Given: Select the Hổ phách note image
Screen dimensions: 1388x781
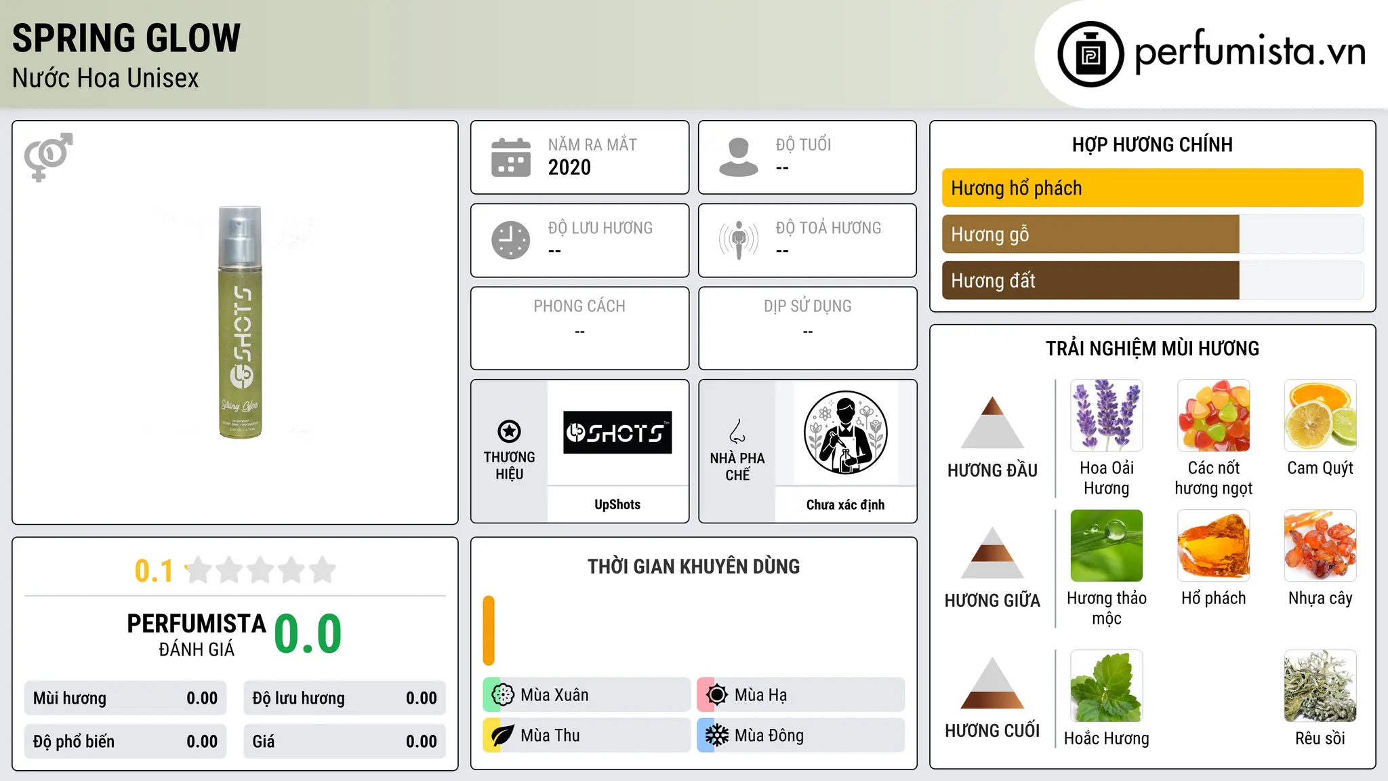Looking at the screenshot, I should coord(1214,546).
